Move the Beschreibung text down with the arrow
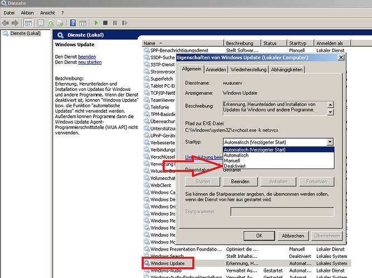This screenshot has height=278, width=372. (330, 112)
